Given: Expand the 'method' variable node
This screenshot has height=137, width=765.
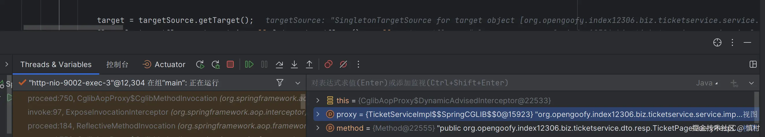Looking at the screenshot, I should pyautogui.click(x=318, y=128).
